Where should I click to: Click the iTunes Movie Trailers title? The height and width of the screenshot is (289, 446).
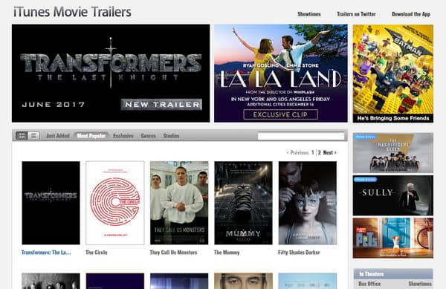[72, 12]
